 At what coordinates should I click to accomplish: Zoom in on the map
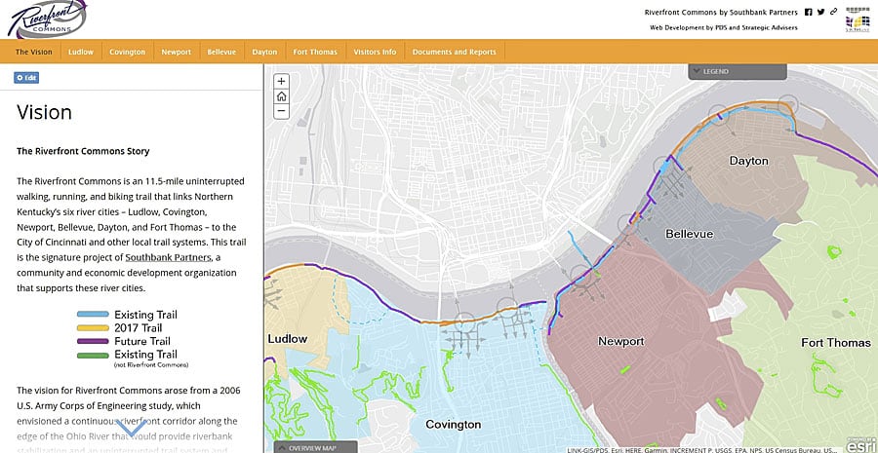[x=281, y=81]
